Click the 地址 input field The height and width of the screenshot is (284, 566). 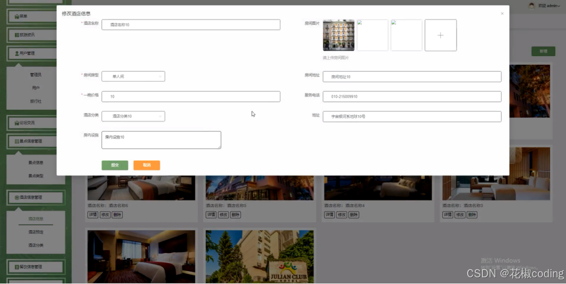tap(412, 116)
